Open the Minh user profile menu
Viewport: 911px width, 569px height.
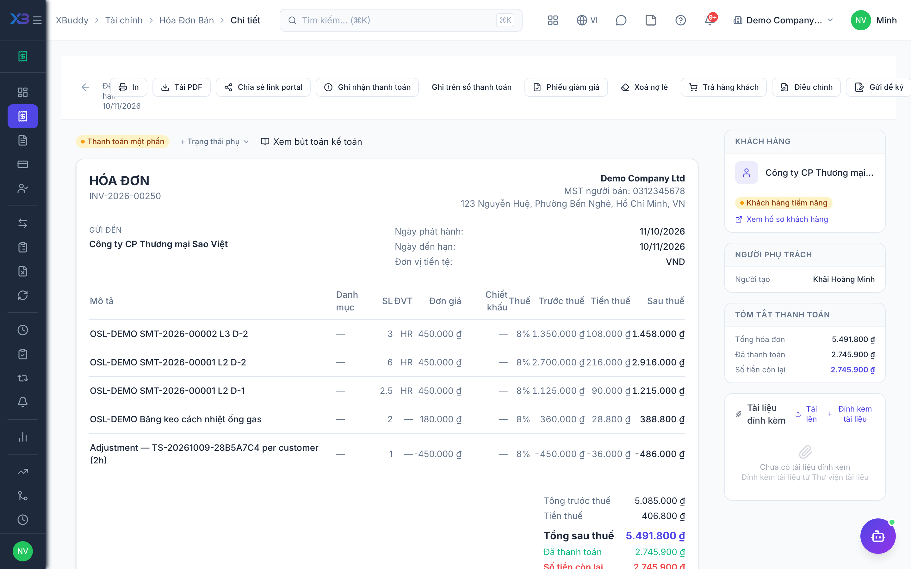(x=874, y=20)
